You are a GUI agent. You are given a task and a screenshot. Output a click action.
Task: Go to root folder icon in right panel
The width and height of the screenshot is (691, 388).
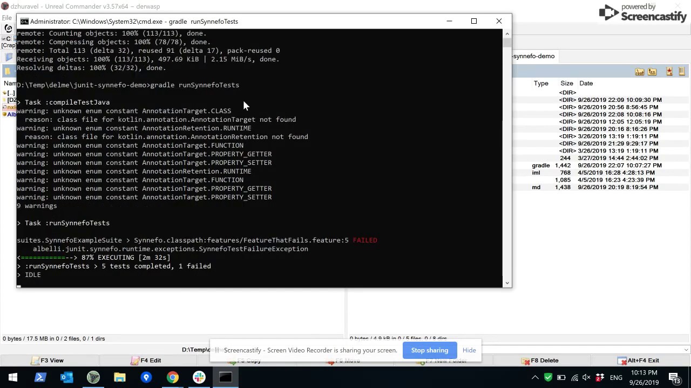640,72
